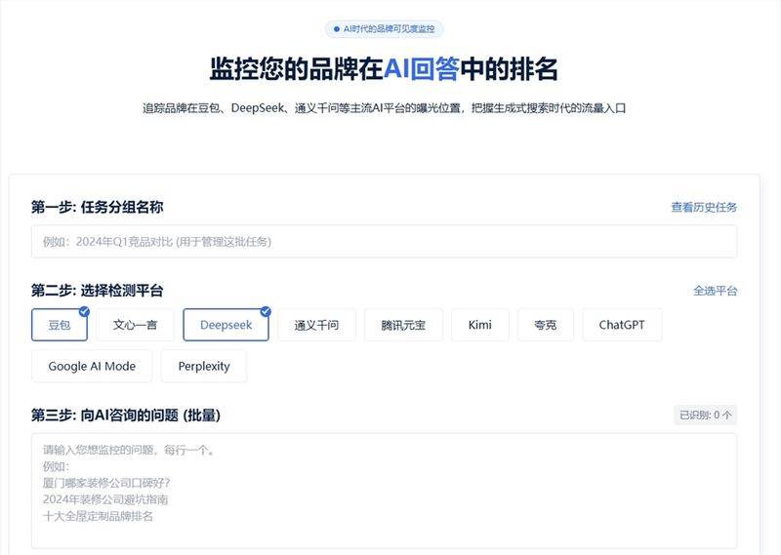Select the 通义千问 platform
Image resolution: width=781 pixels, height=555 pixels.
tap(316, 325)
